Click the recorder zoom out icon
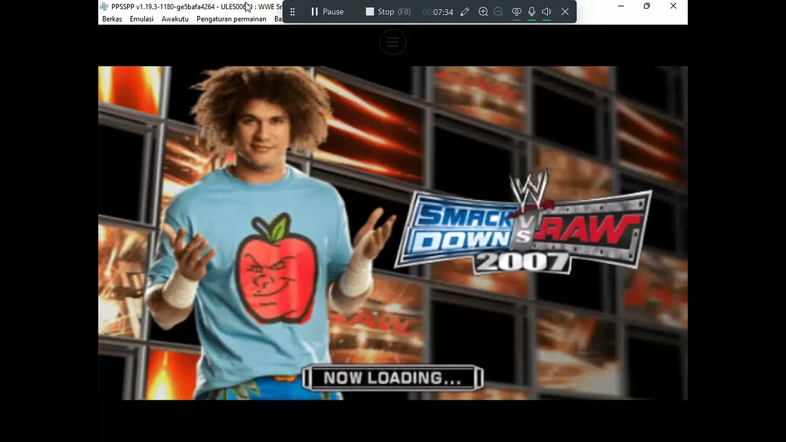This screenshot has height=442, width=786. pyautogui.click(x=498, y=12)
